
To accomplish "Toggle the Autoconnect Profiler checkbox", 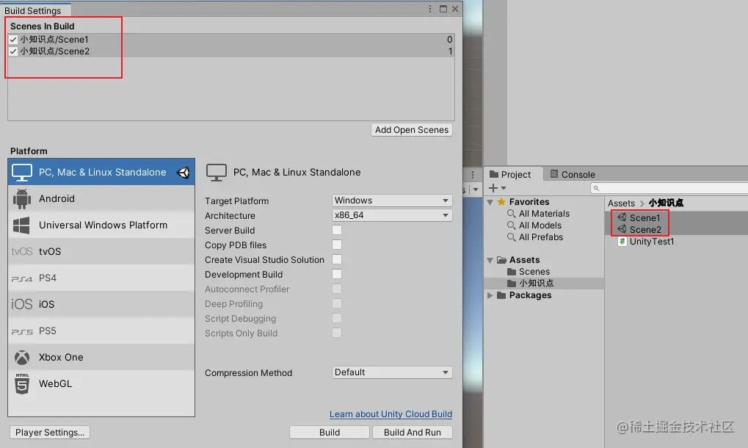I will point(337,289).
